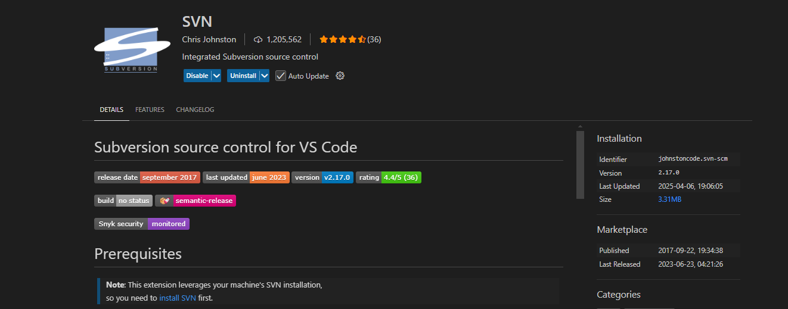Click the orange star rating

click(x=343, y=40)
